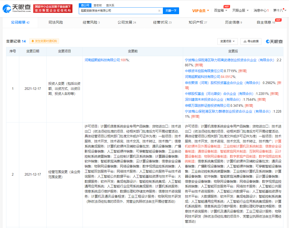Open the 变更项目 filter dropdown
This screenshot has height=228, width=289.
pyautogui.click(x=227, y=41)
